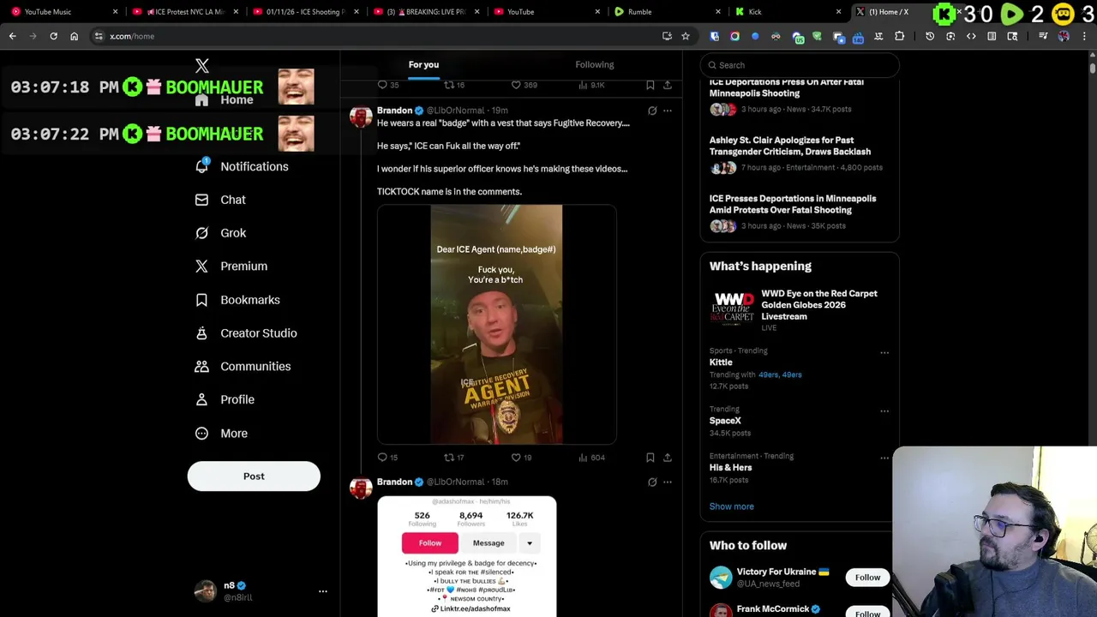The height and width of the screenshot is (617, 1097).
Task: Switch to Rumble browser tab
Action: pyautogui.click(x=668, y=12)
